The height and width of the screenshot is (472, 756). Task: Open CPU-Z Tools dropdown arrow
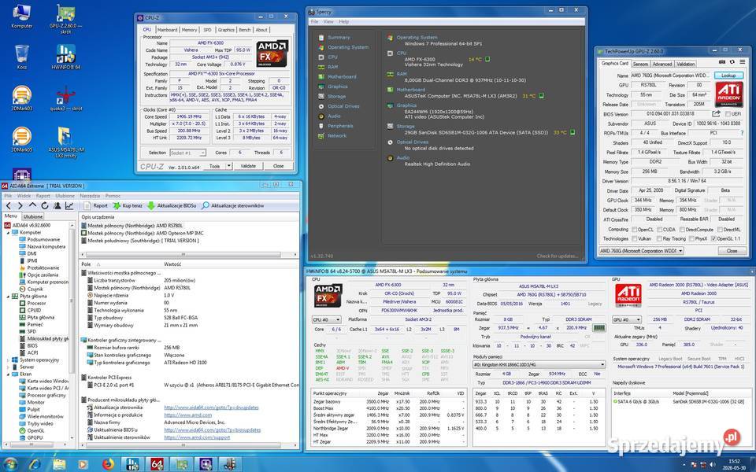(229, 166)
